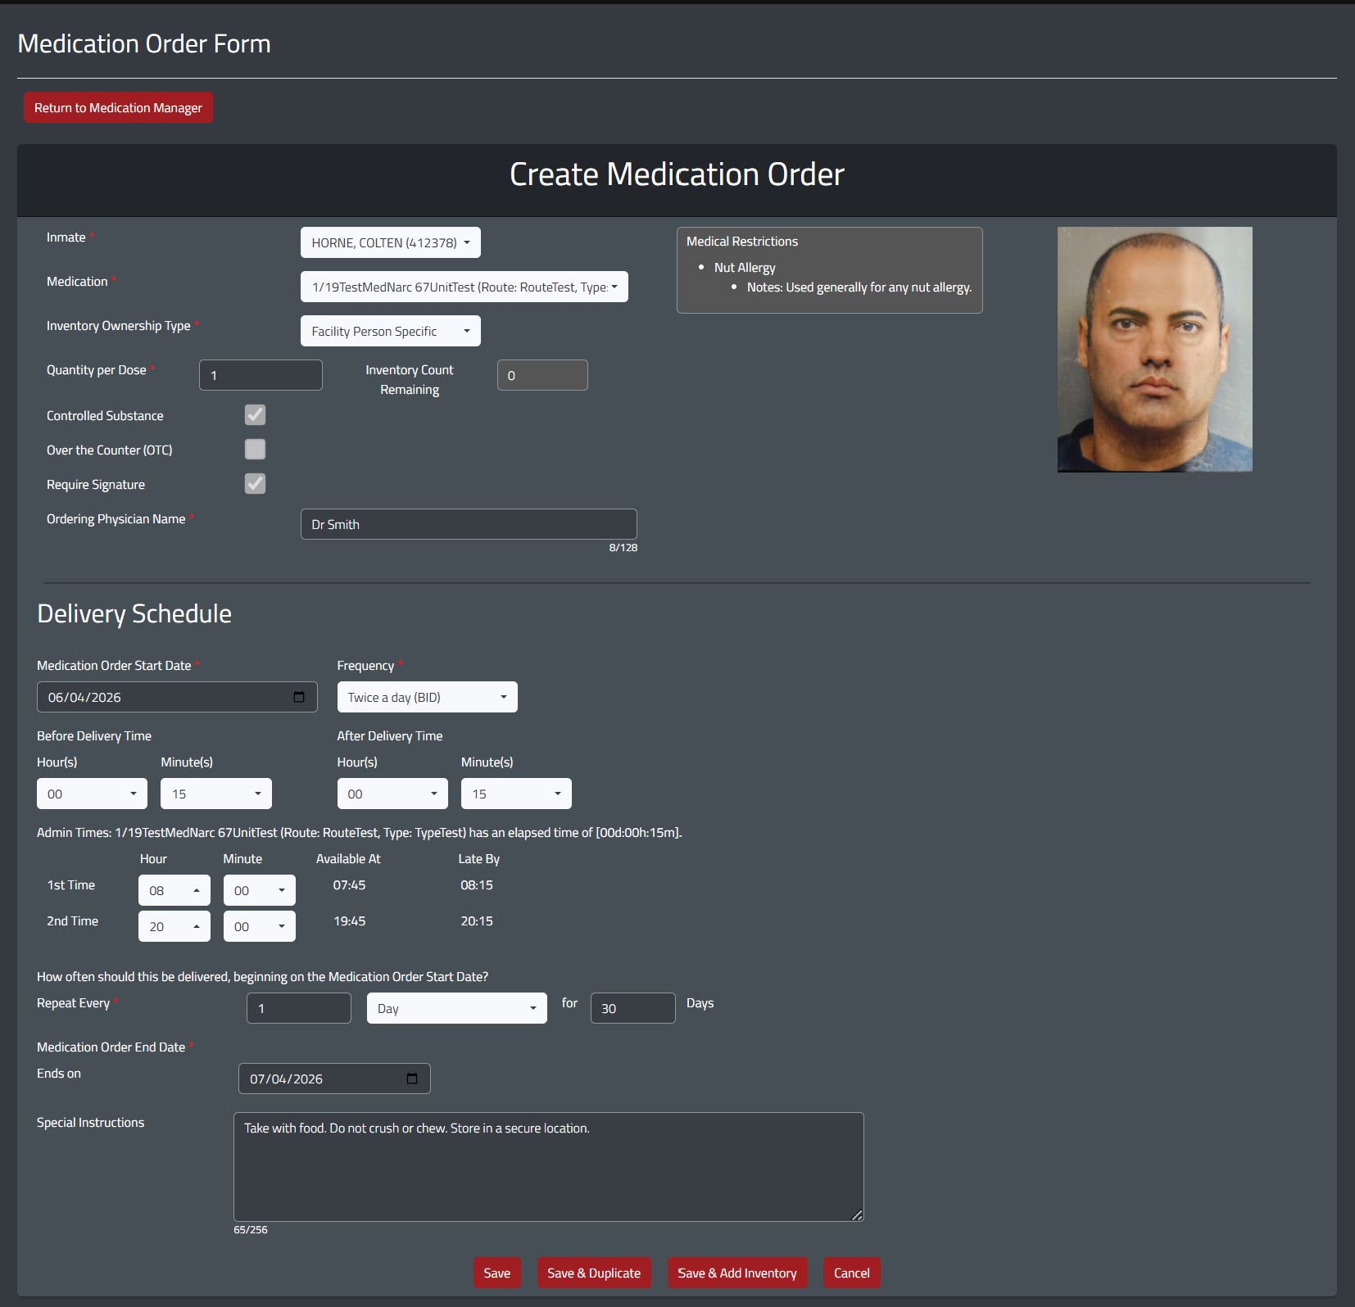Click the Repeat Every number field
The height and width of the screenshot is (1307, 1355).
(x=298, y=1008)
